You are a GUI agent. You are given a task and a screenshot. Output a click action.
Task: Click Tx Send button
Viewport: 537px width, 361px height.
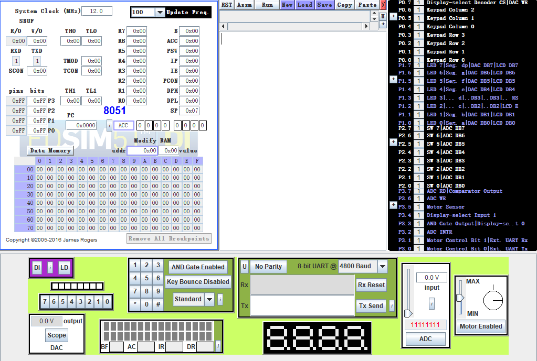(371, 305)
